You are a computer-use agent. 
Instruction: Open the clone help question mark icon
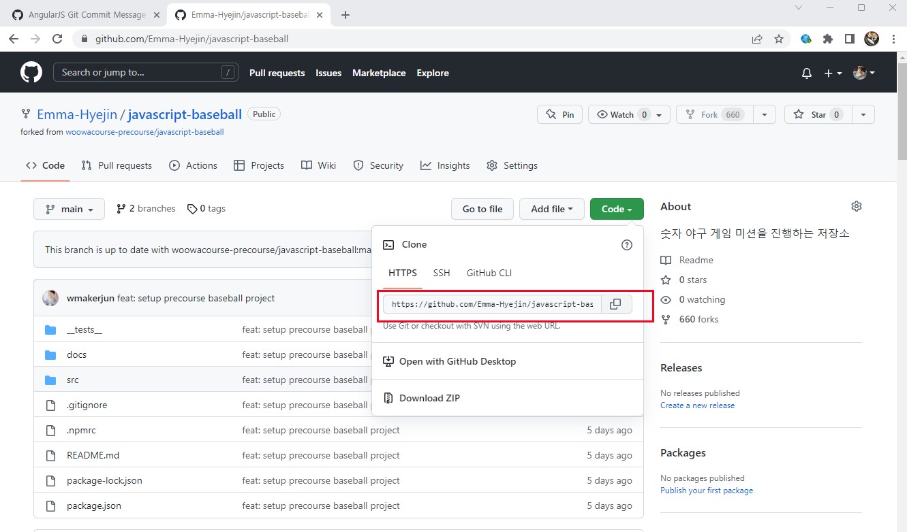coord(627,245)
